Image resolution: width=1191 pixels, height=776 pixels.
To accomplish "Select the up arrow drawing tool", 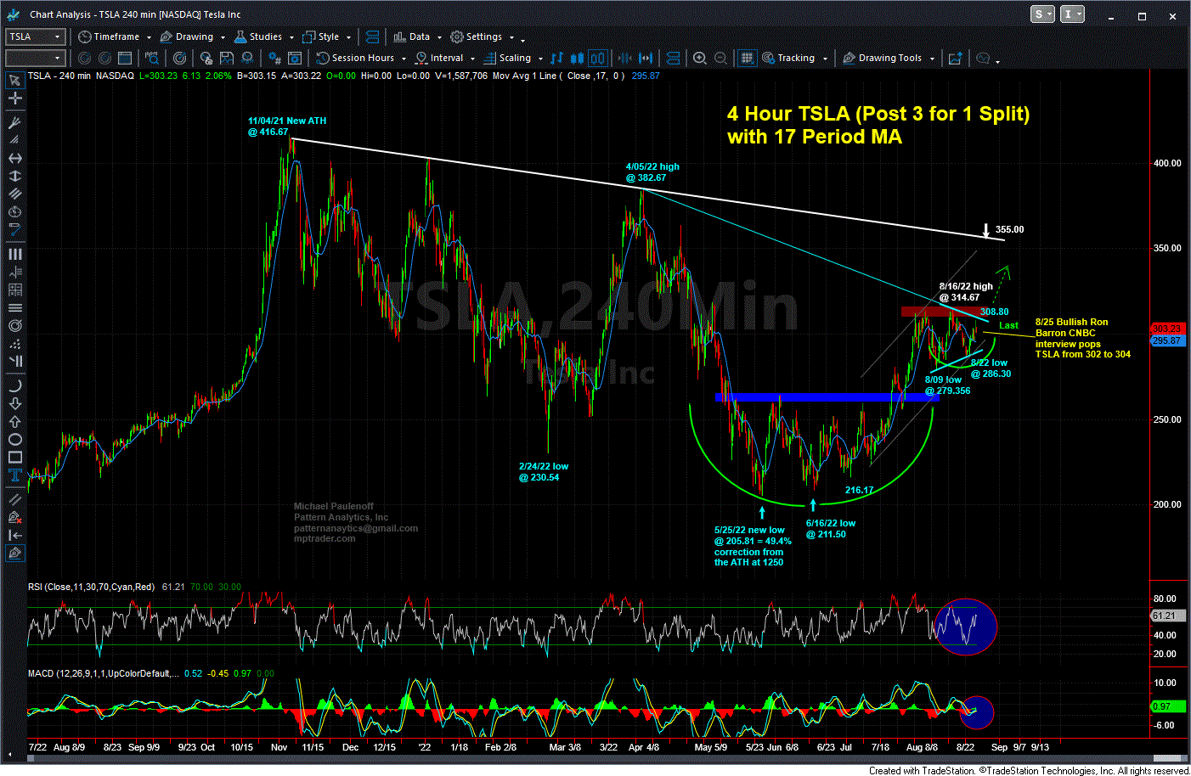I will [14, 421].
